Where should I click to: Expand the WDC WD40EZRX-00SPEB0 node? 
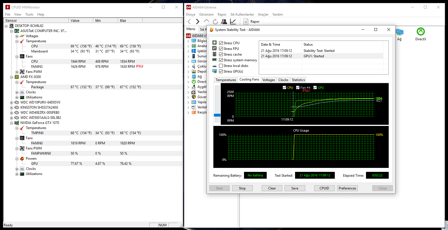click(x=11, y=113)
